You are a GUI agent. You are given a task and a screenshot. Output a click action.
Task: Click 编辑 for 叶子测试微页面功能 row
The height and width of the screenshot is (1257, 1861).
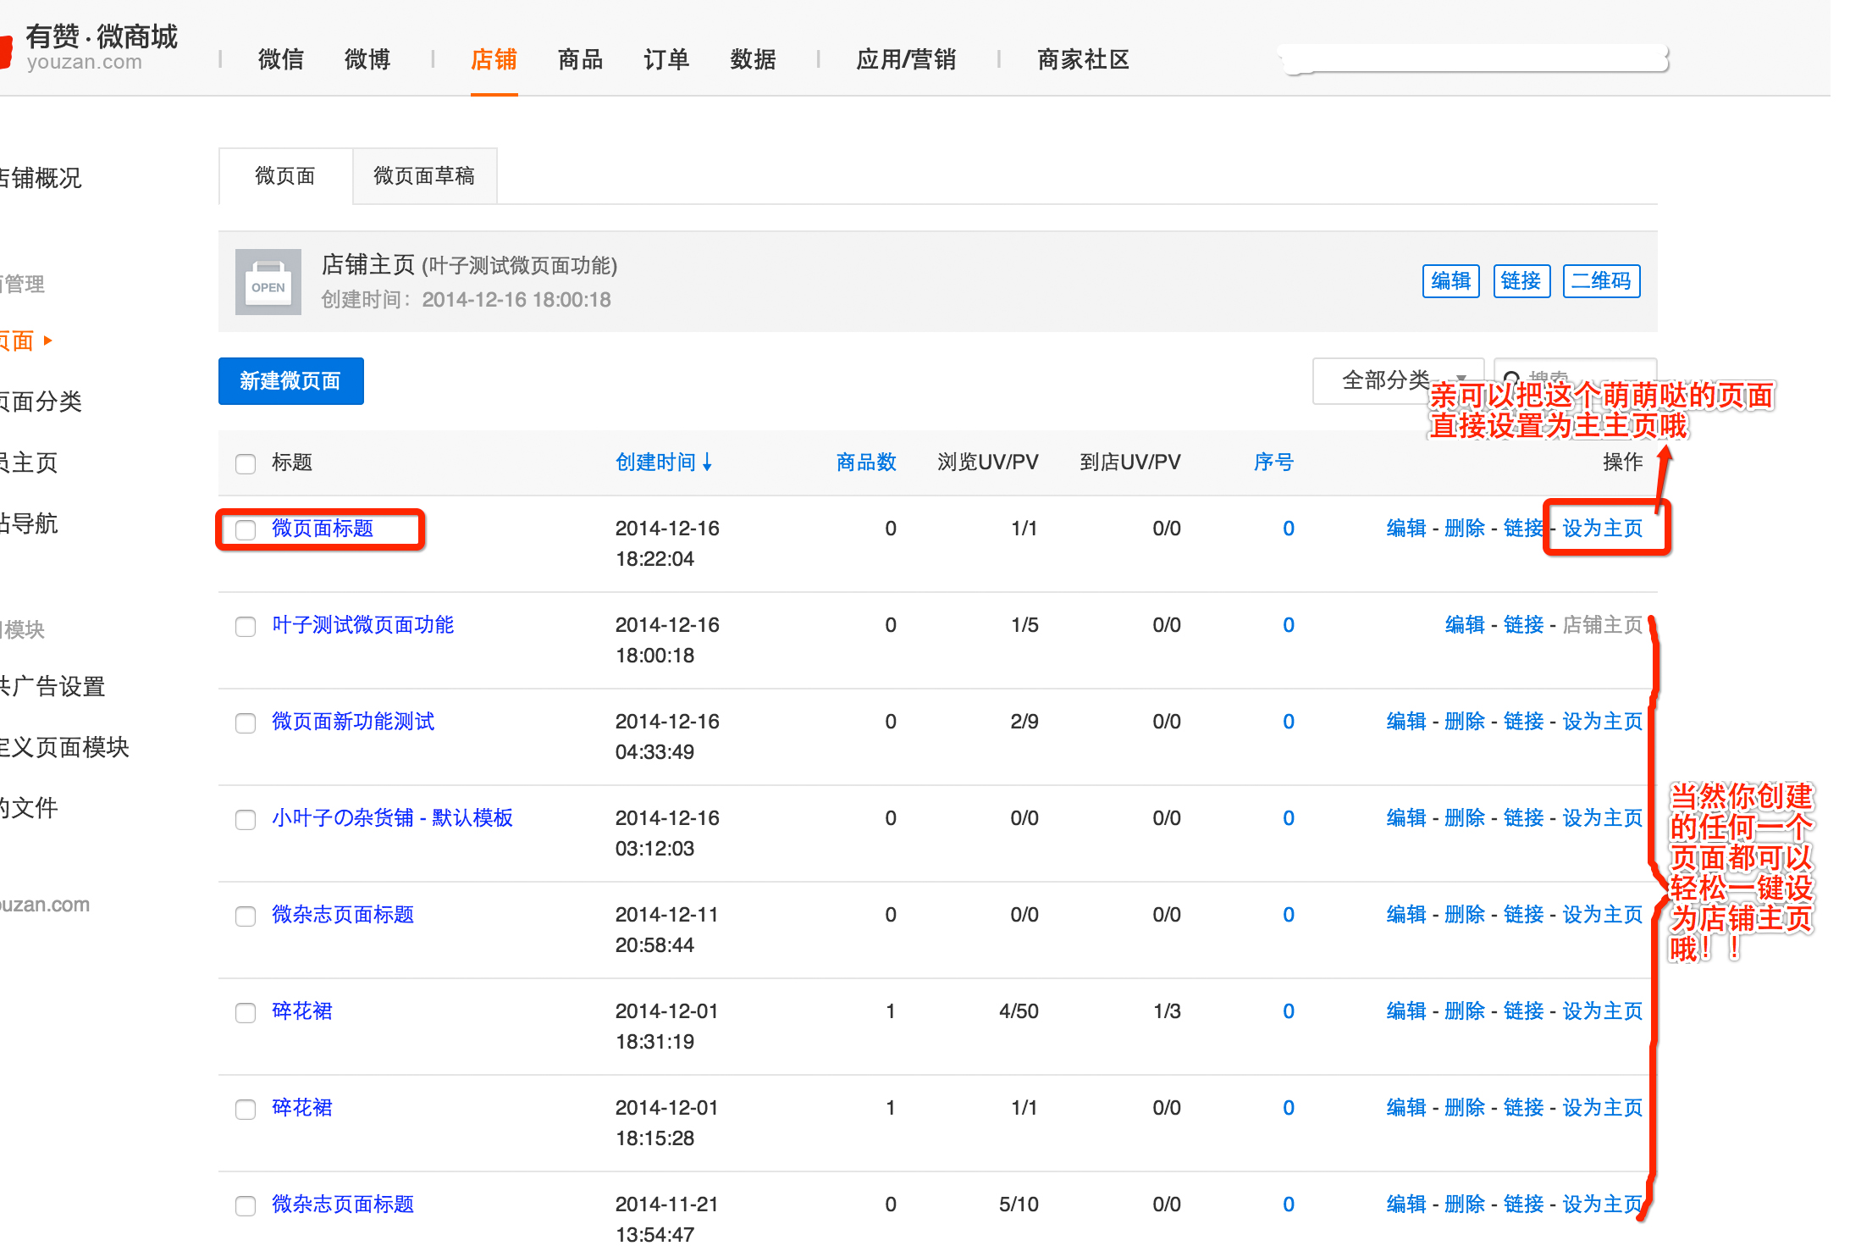pyautogui.click(x=1465, y=625)
